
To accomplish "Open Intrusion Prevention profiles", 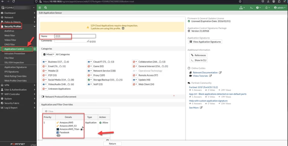I will point(15,54).
